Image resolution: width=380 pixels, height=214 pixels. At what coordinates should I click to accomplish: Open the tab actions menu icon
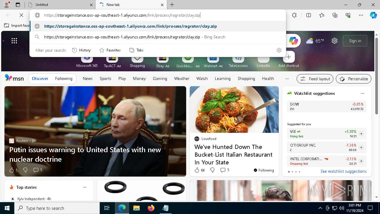click(x=18, y=5)
